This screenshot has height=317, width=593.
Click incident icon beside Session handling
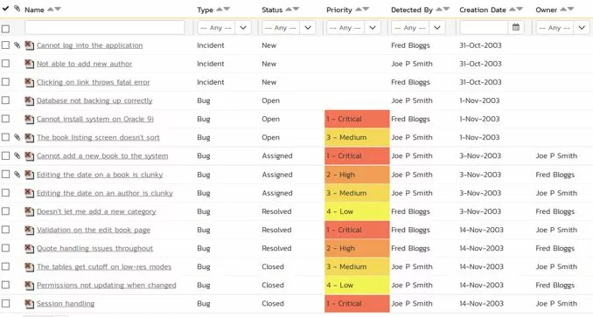pos(30,304)
